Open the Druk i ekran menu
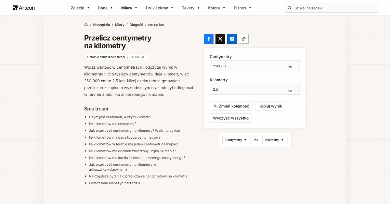The height and width of the screenshot is (204, 390). click(x=160, y=8)
